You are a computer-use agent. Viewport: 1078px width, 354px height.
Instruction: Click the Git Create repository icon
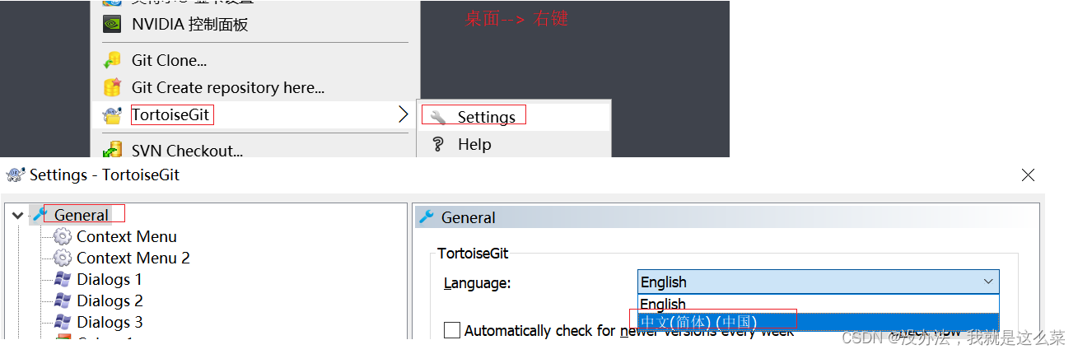point(112,87)
